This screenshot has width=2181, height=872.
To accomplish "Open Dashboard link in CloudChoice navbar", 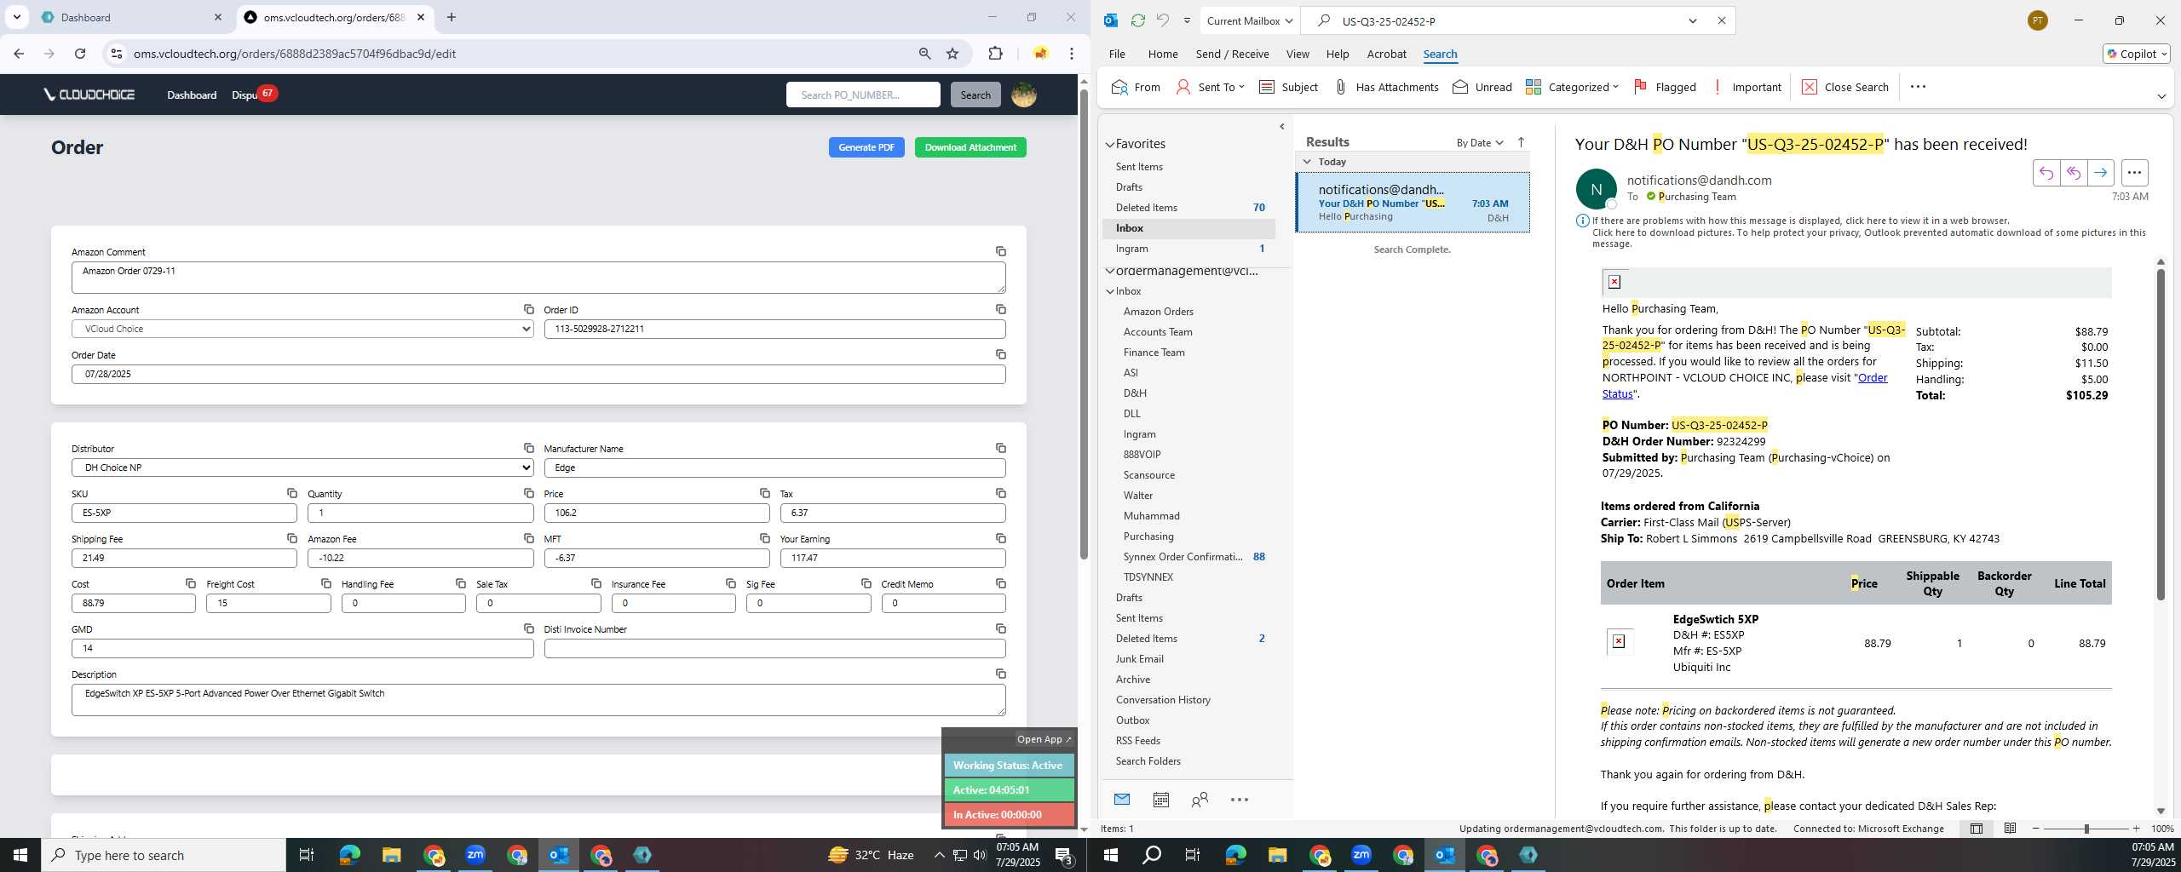I will 192,95.
